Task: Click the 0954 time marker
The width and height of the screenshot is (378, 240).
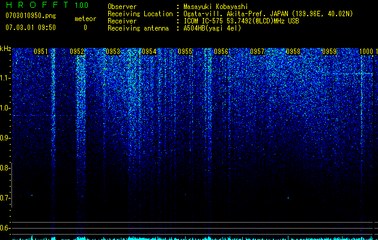Action: point(149,52)
